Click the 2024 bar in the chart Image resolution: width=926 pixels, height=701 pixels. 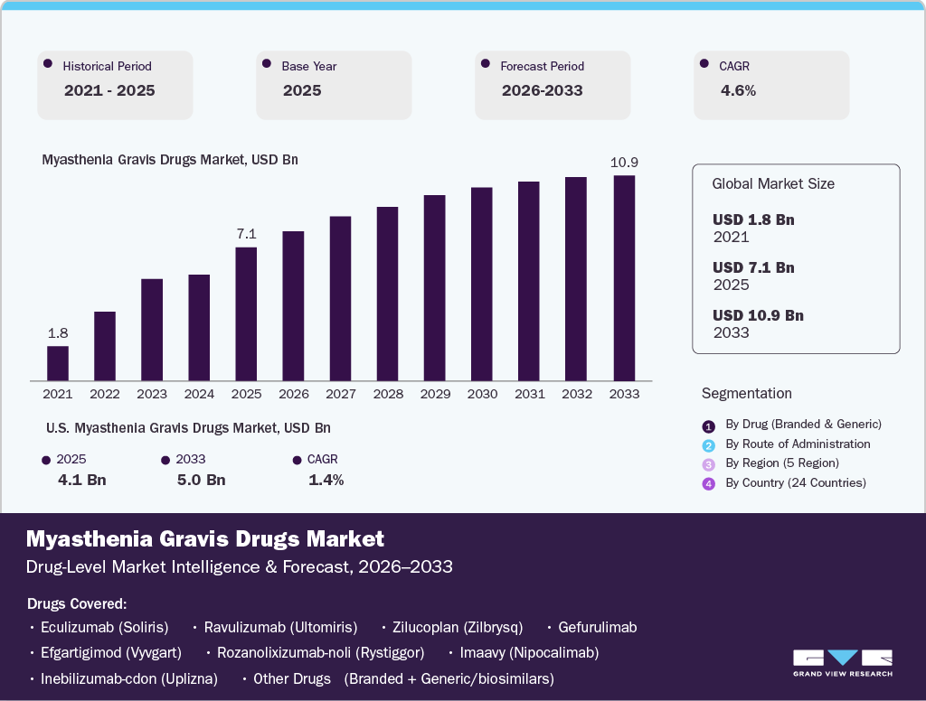coord(199,328)
